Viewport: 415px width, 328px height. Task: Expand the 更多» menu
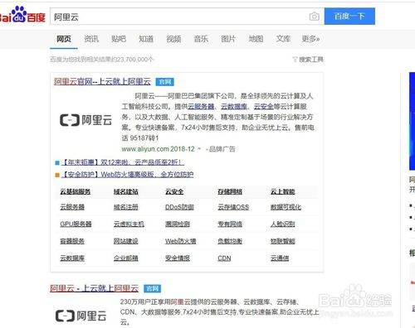click(x=310, y=39)
